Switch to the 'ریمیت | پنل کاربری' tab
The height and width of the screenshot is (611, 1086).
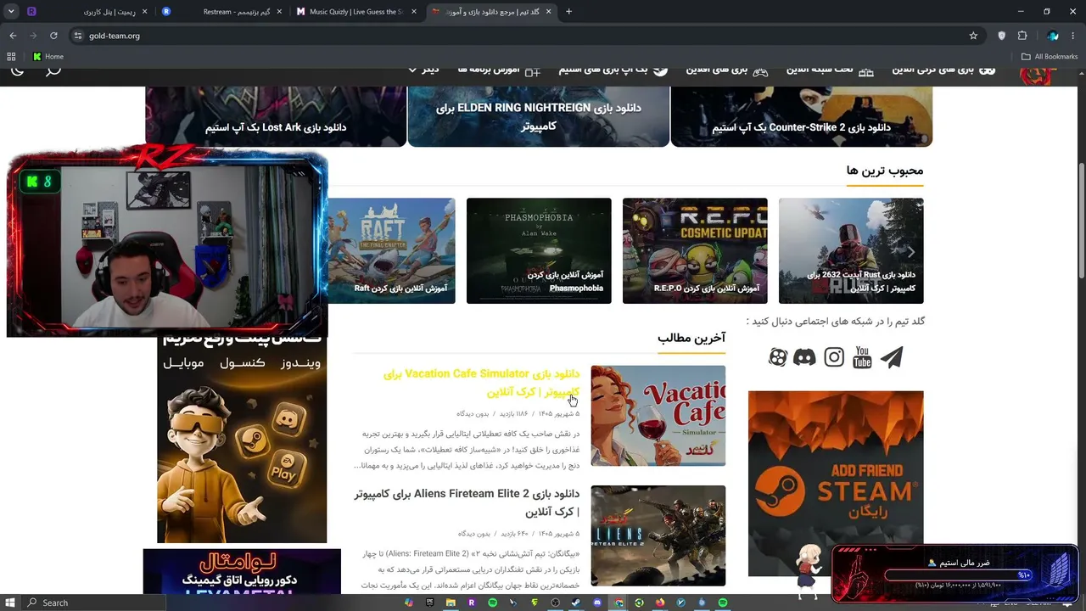point(88,12)
